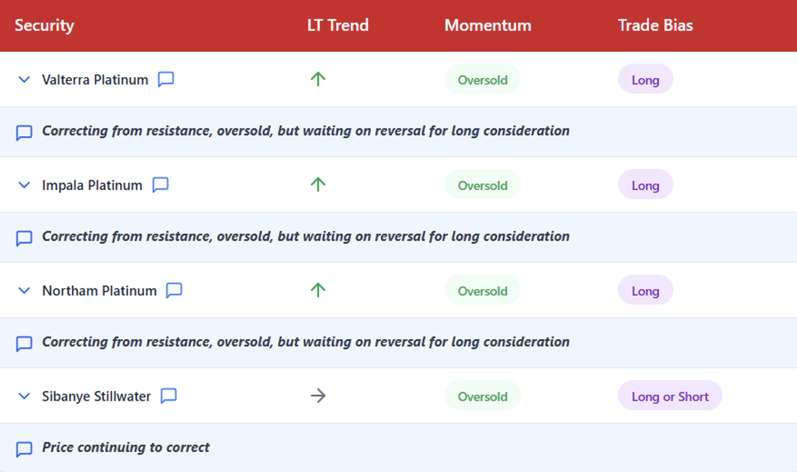Click Oversold badge in Impala Platinum row
Image resolution: width=797 pixels, height=472 pixels.
click(x=482, y=185)
